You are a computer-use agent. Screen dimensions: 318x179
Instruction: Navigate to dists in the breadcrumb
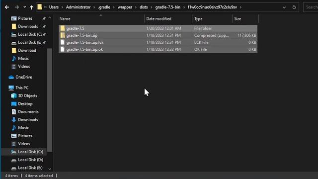144,7
